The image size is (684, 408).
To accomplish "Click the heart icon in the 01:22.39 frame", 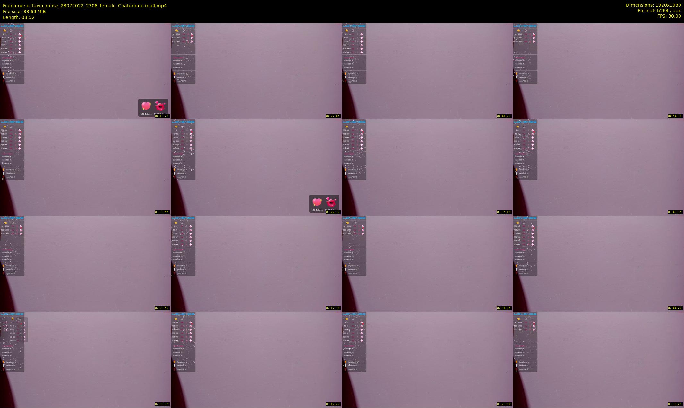I will (317, 202).
